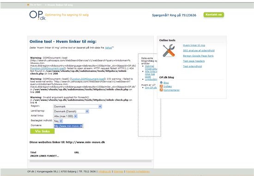Open the Test page headers link
Image resolution: width=254 pixels, height=176 pixels.
[x=194, y=61]
